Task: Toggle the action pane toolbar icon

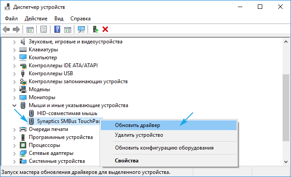Action: [x=68, y=29]
